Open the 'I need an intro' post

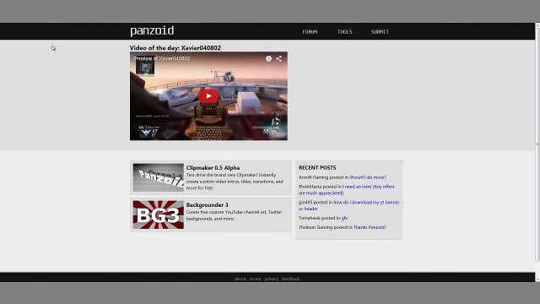click(346, 189)
